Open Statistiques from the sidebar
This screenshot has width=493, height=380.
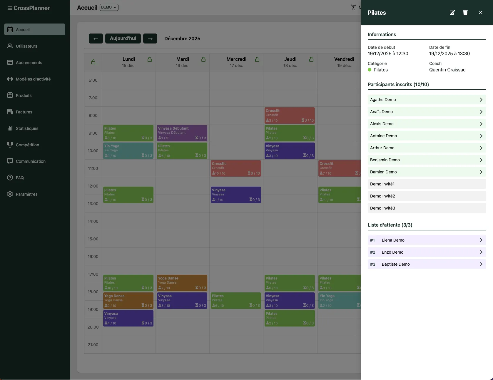pos(27,128)
